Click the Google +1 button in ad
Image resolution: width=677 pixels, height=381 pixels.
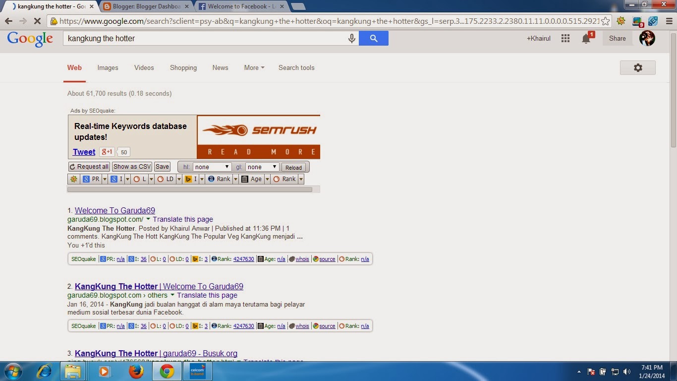(107, 152)
